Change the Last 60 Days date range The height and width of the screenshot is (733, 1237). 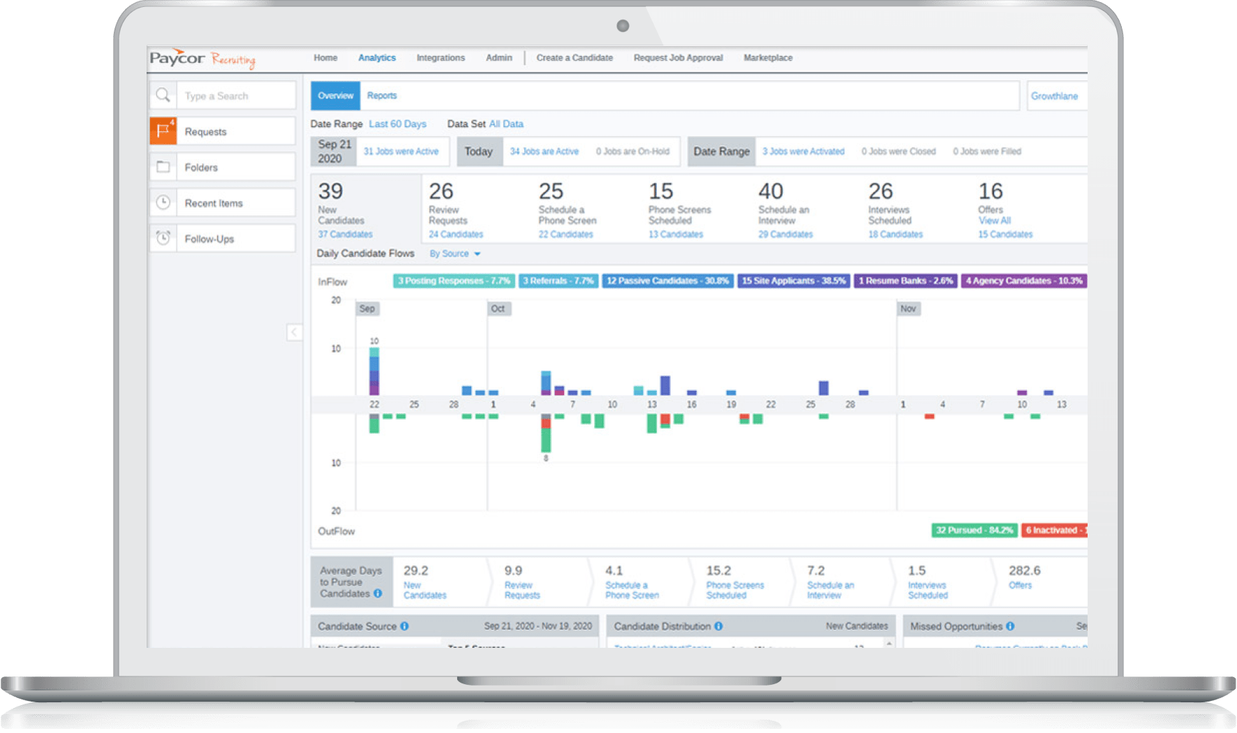(x=397, y=124)
